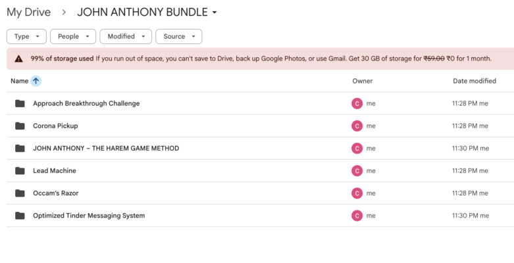Click the Lead Machine folder icon
The height and width of the screenshot is (263, 514).
pos(20,171)
